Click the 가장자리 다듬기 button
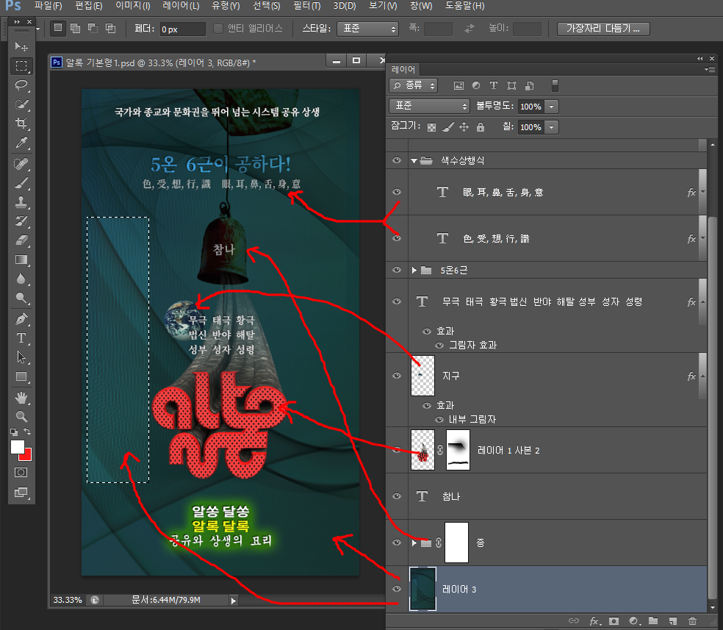The width and height of the screenshot is (723, 630). pos(603,29)
